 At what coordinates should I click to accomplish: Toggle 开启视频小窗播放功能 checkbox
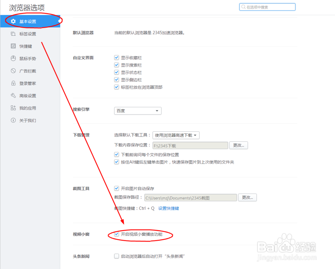(117, 234)
